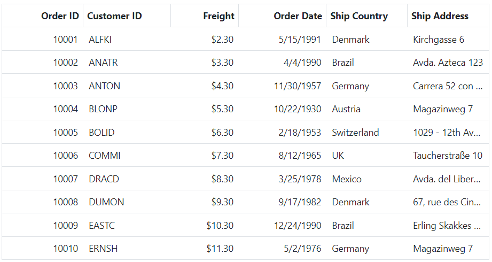Select the Taucherstraße 10 address cell
Viewport: 492px width, 262px height.
448,155
